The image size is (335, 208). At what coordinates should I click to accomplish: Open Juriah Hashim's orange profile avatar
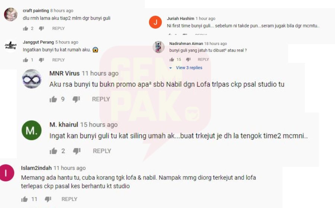pos(155,22)
